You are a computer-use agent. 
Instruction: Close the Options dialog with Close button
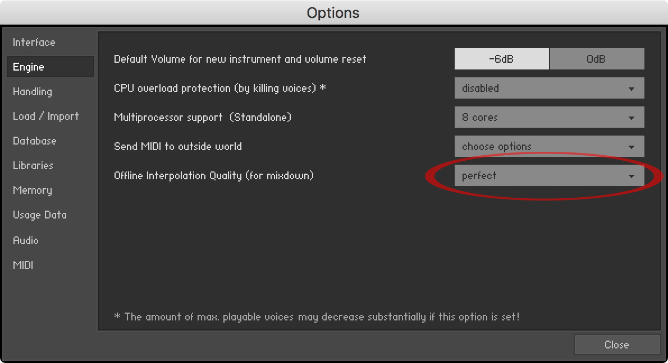click(x=617, y=345)
